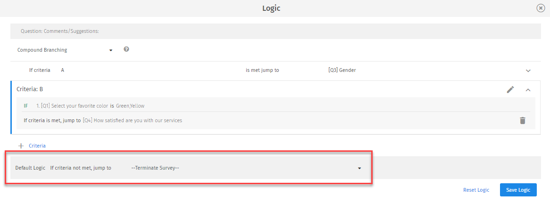Edit Criteria B with pencil icon

click(x=510, y=89)
